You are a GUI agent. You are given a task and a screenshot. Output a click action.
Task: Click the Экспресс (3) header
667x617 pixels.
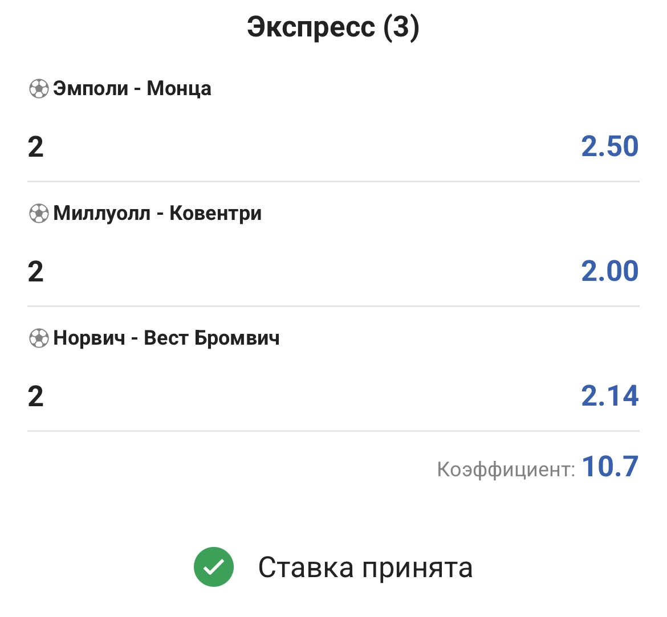pos(333,27)
